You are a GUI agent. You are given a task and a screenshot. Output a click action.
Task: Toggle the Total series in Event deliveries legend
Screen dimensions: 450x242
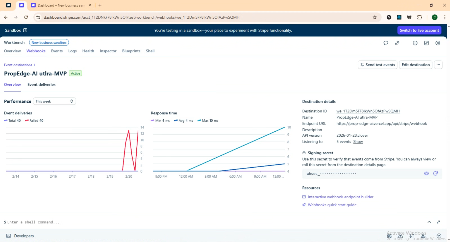12,120
